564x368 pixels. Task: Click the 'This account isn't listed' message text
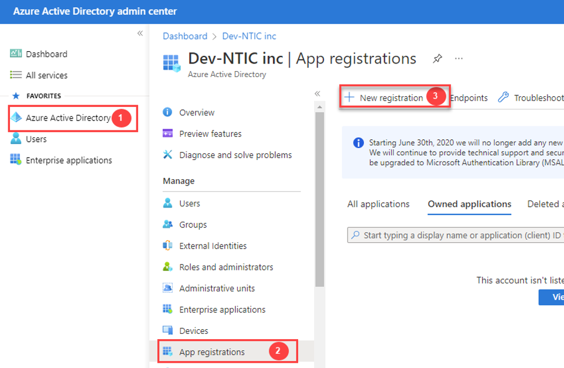tap(520, 280)
